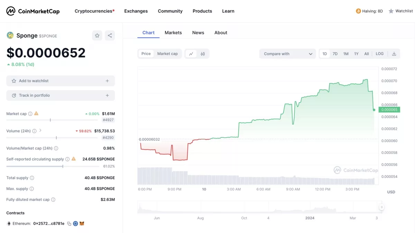Click the #4927 market cap rank badge
415x233 pixels.
click(x=109, y=120)
